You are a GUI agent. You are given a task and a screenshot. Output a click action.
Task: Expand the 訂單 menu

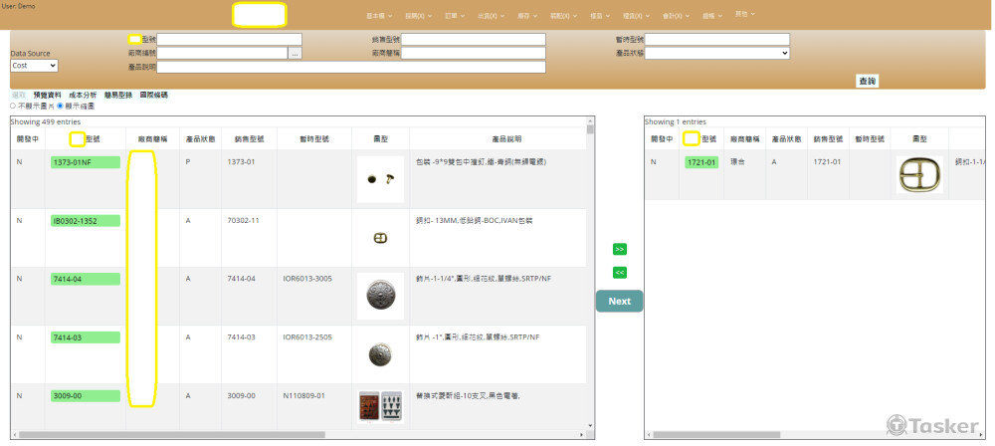coord(455,16)
